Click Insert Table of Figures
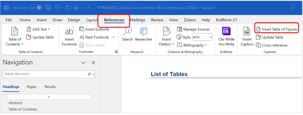The width and height of the screenshot is (303, 115). [x=277, y=29]
